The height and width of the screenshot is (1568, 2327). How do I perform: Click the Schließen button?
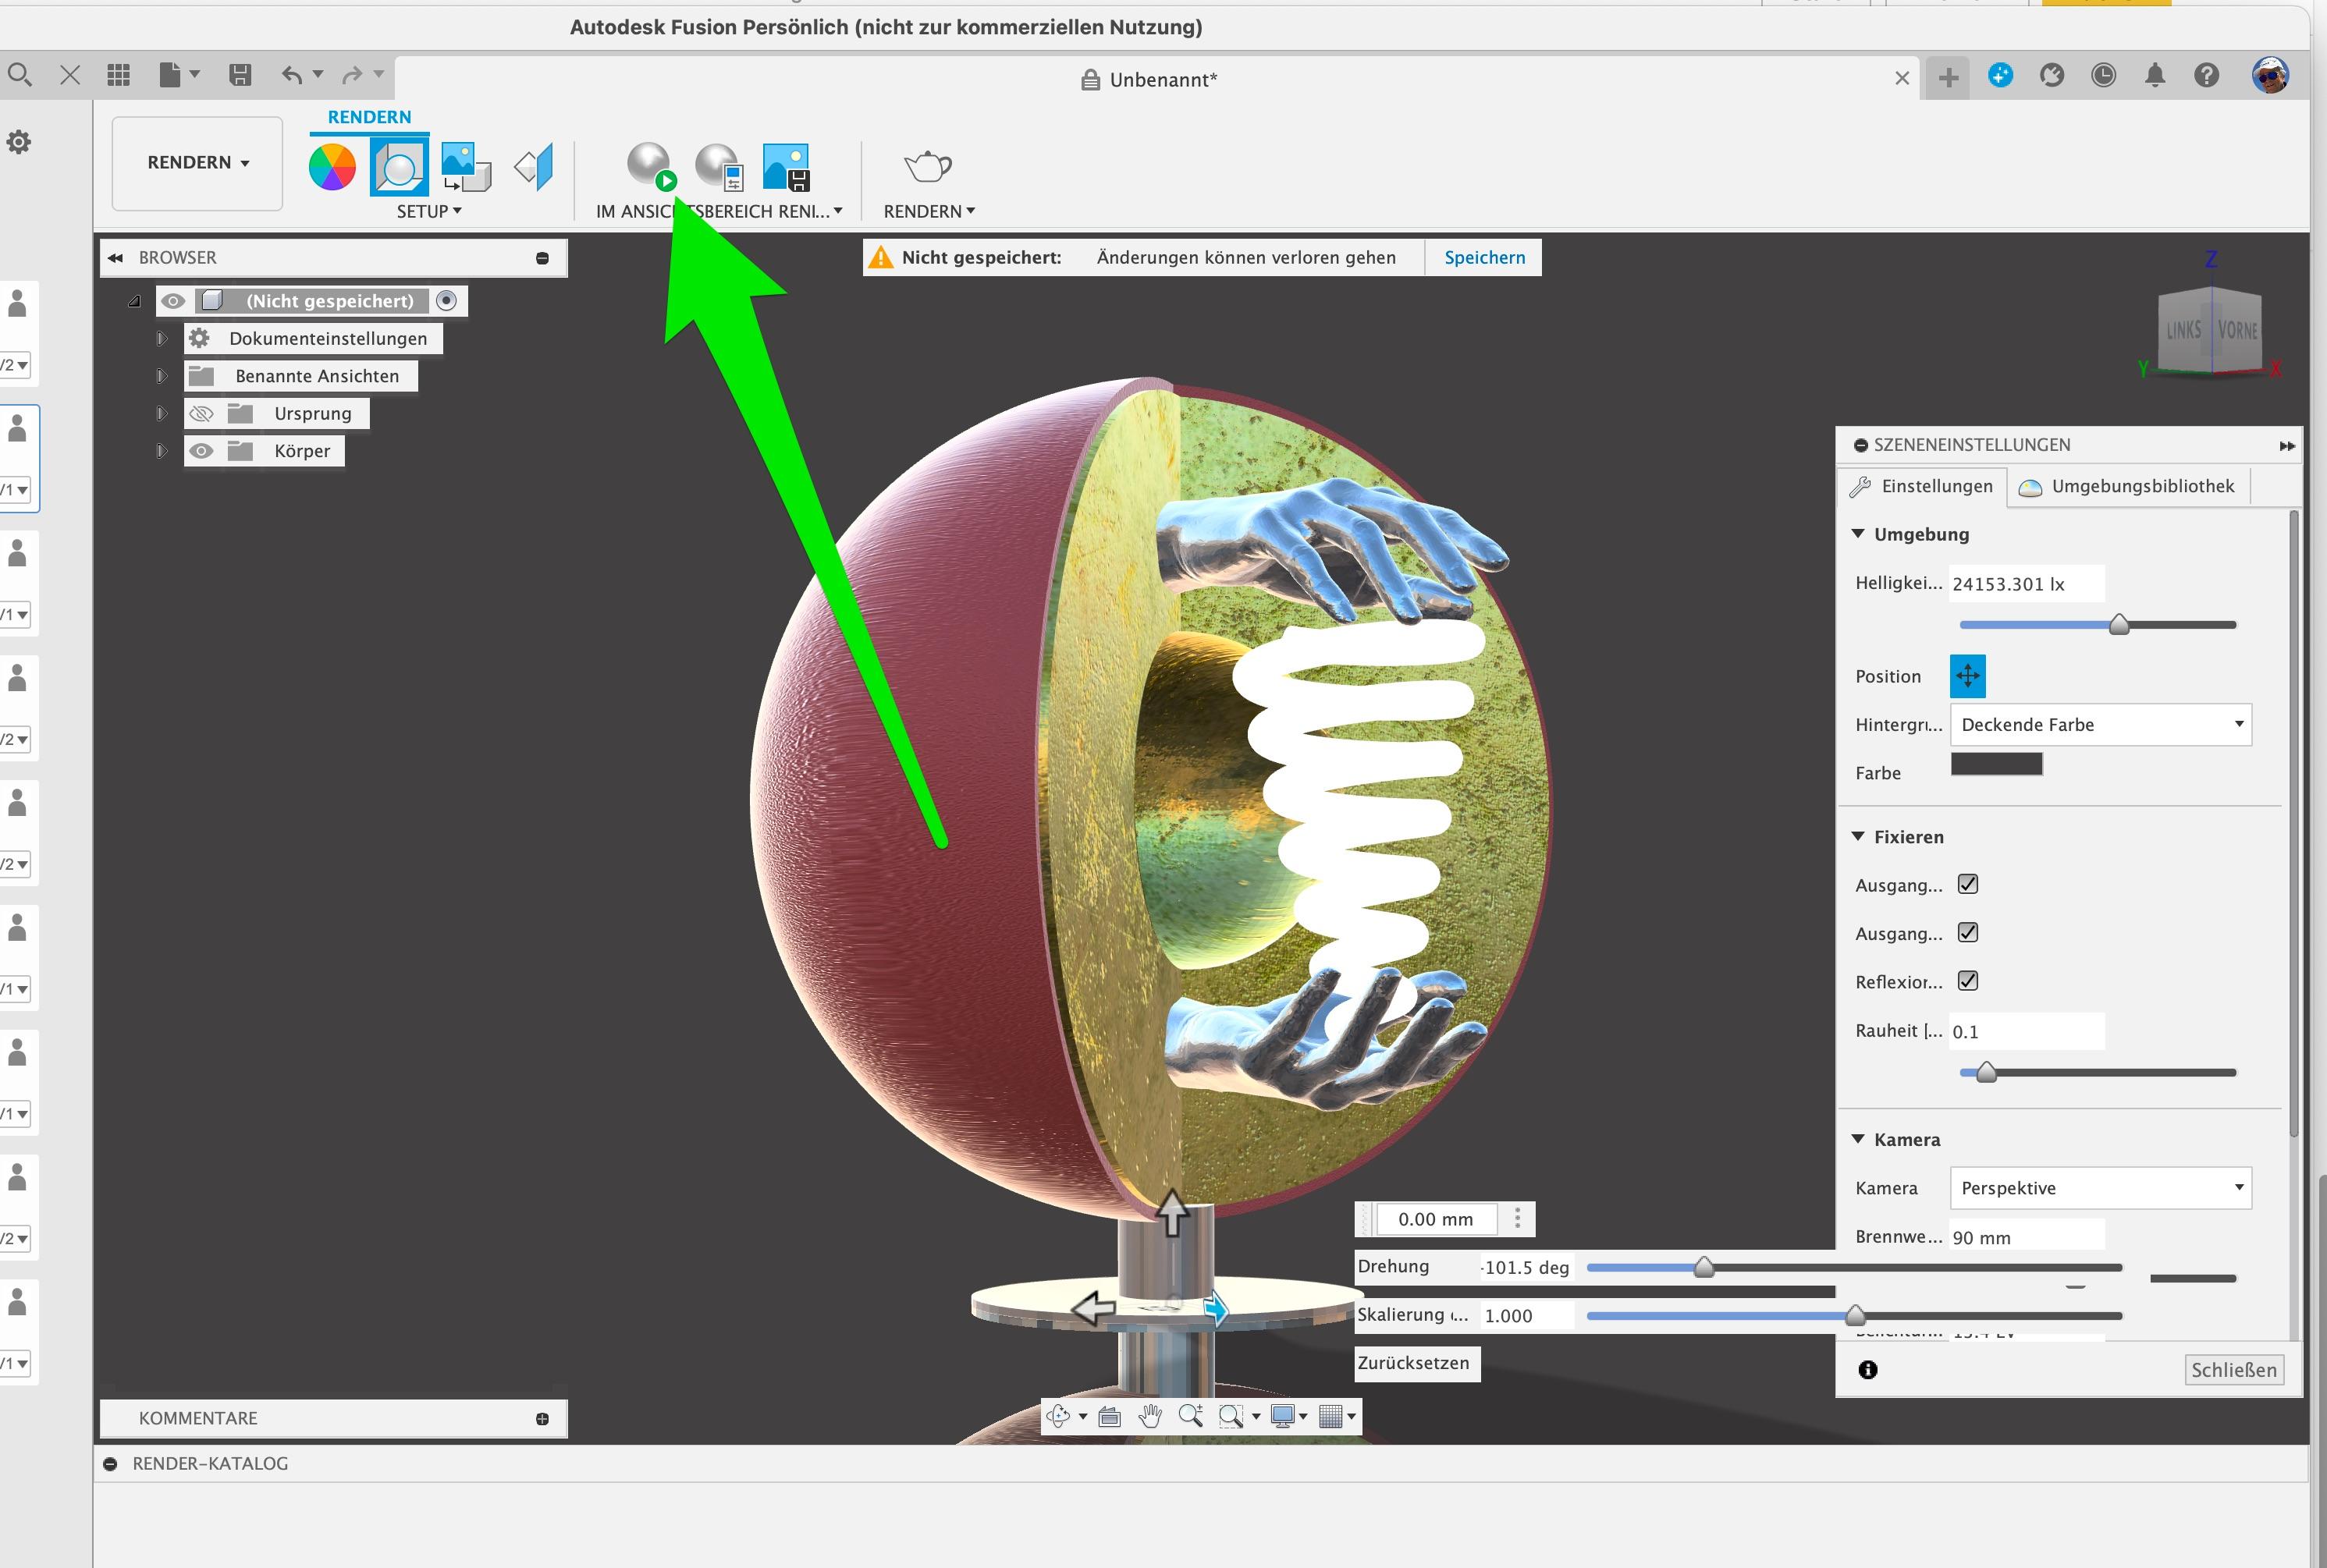pos(2233,1370)
